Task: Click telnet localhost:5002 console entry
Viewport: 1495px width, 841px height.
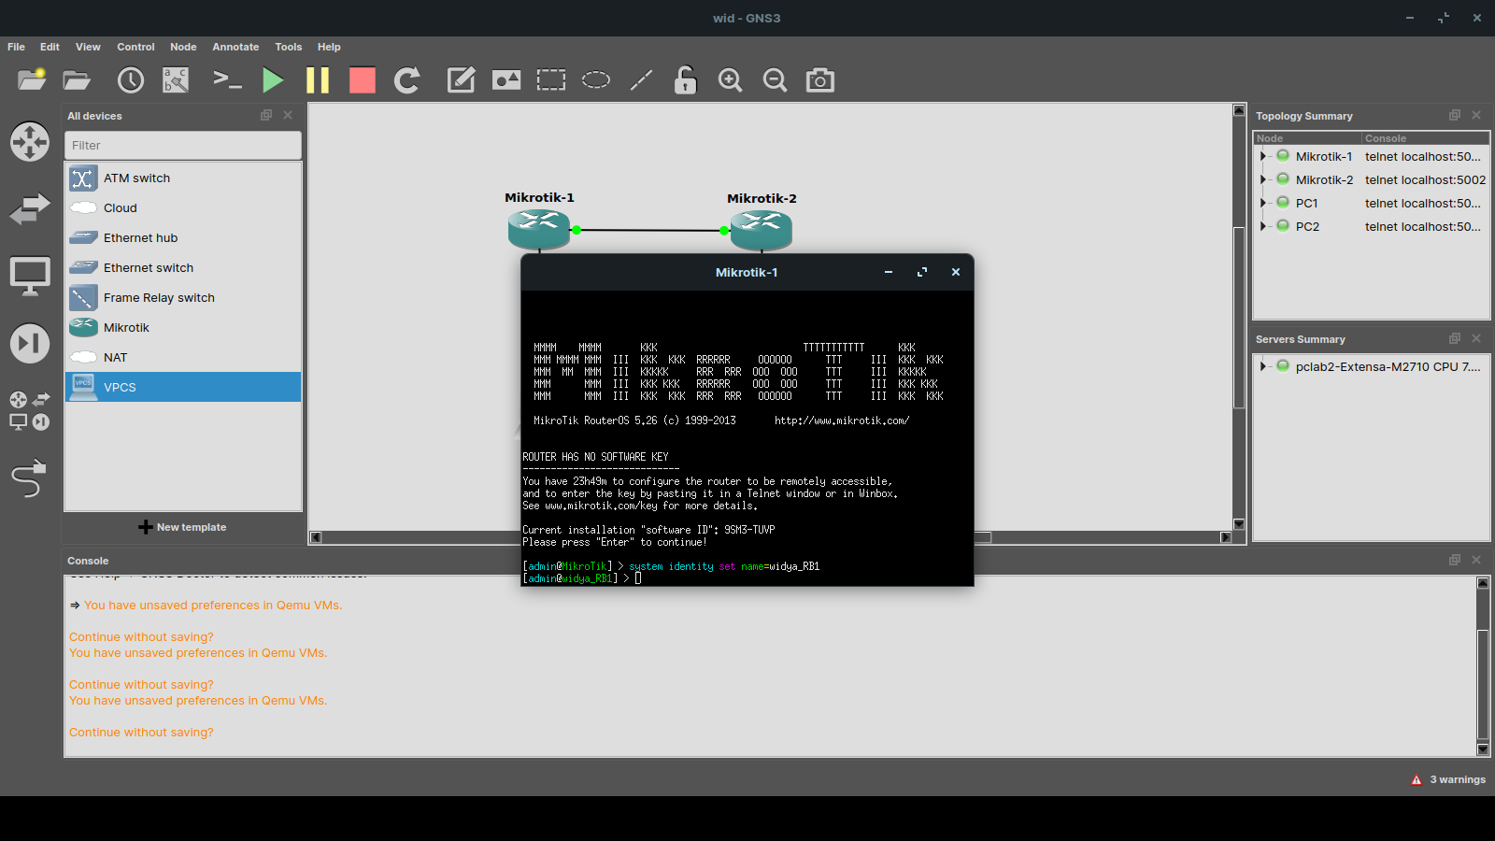Action: point(1425,179)
